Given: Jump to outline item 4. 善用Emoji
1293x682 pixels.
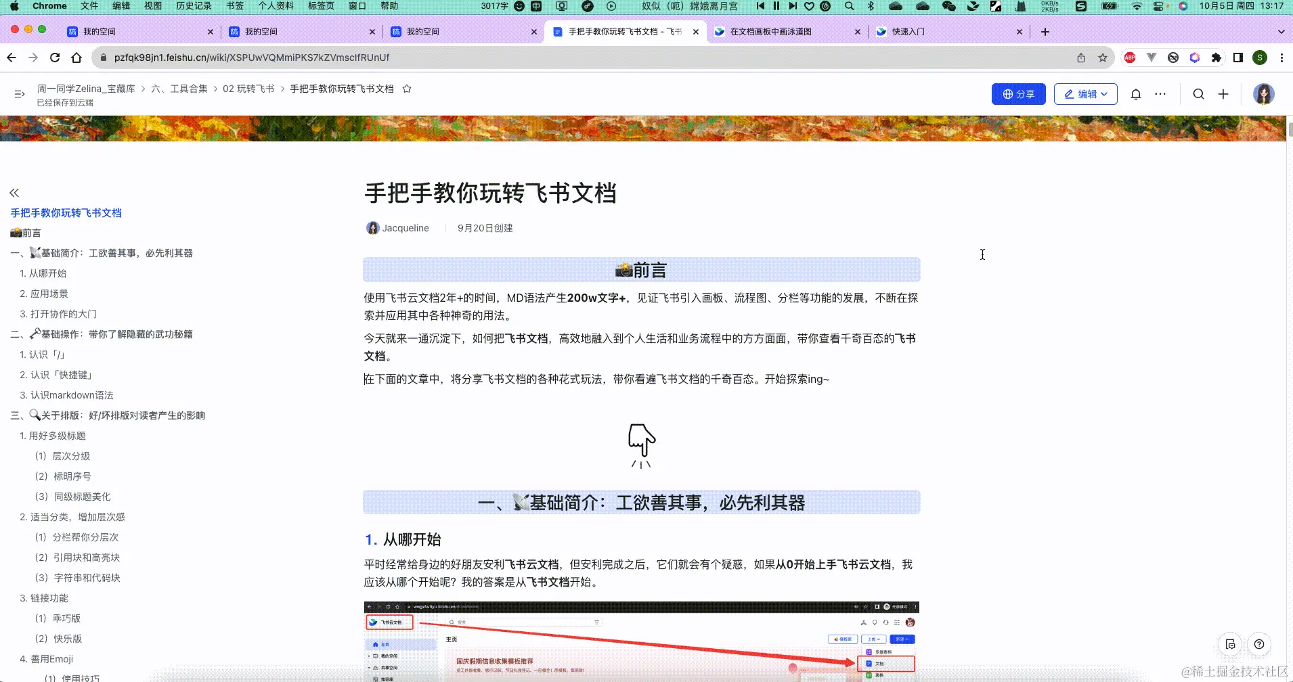Looking at the screenshot, I should (47, 659).
